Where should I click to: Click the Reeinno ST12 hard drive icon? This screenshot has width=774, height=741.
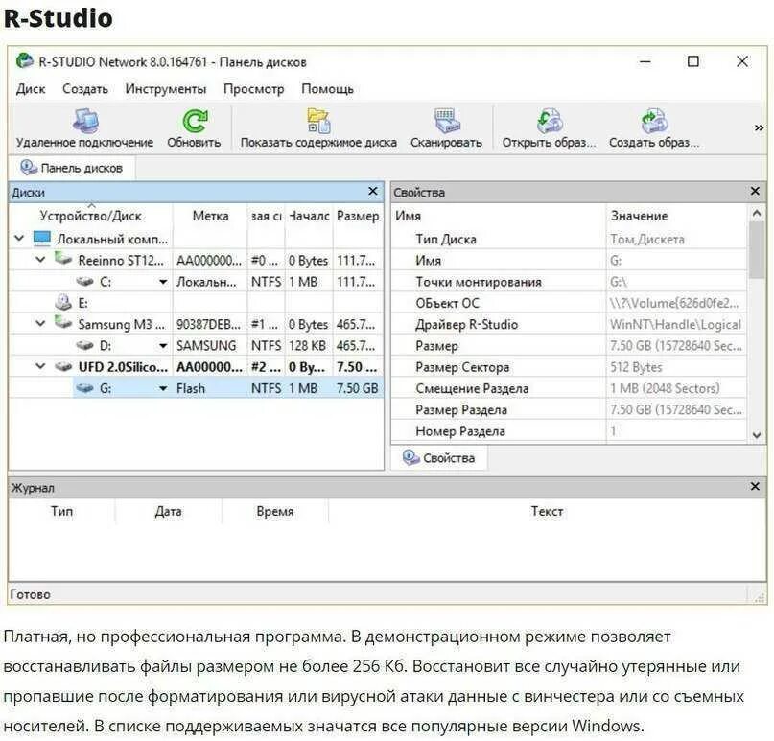click(63, 259)
